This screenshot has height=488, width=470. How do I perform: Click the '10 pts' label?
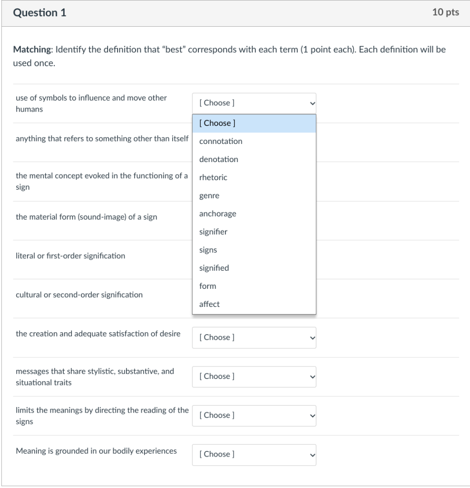pyautogui.click(x=445, y=12)
